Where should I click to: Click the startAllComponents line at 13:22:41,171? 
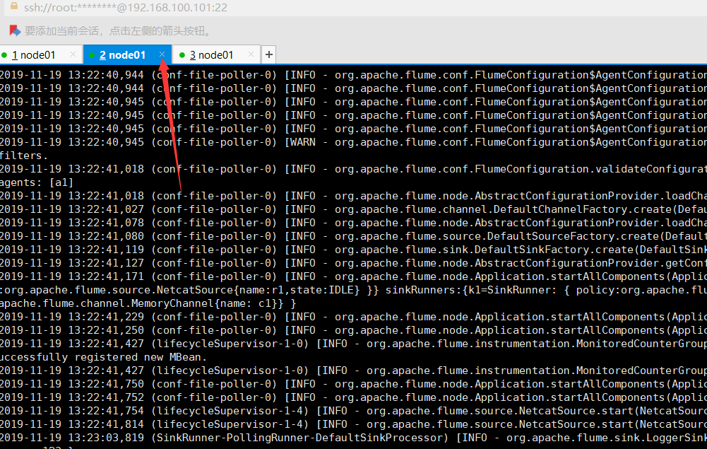(x=353, y=276)
